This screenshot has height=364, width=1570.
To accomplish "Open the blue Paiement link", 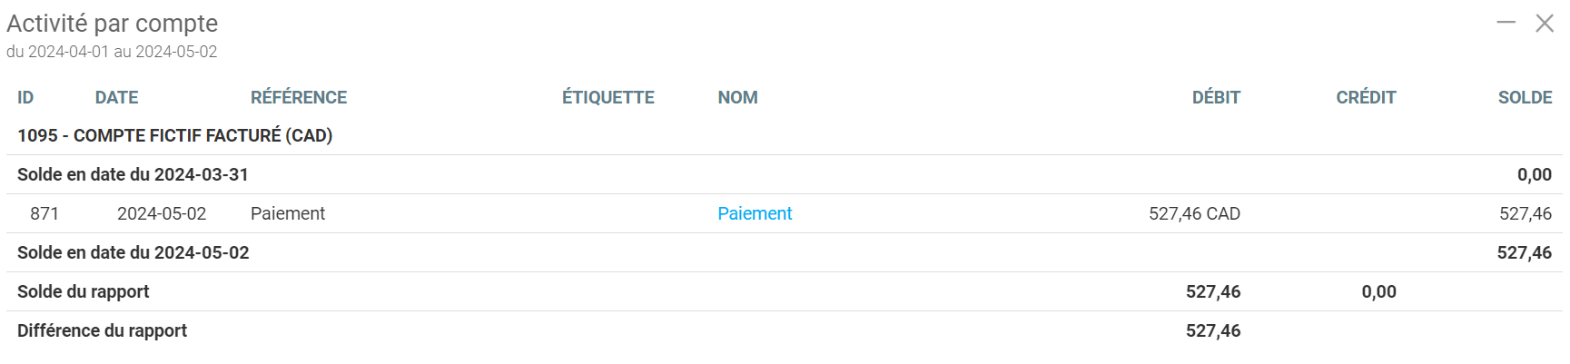I will click(x=755, y=213).
